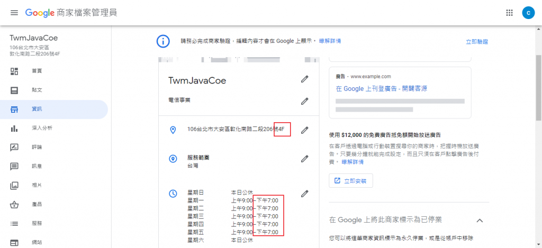Click 瞭解詳情 link in verification banner
Image resolution: width=542 pixels, height=248 pixels.
(330, 41)
